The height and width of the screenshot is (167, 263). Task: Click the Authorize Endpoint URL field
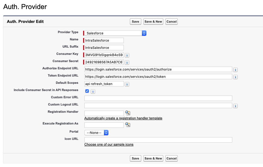[158, 69]
